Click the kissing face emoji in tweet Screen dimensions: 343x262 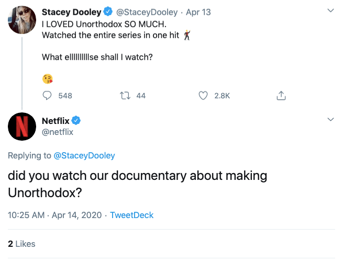pyautogui.click(x=48, y=79)
